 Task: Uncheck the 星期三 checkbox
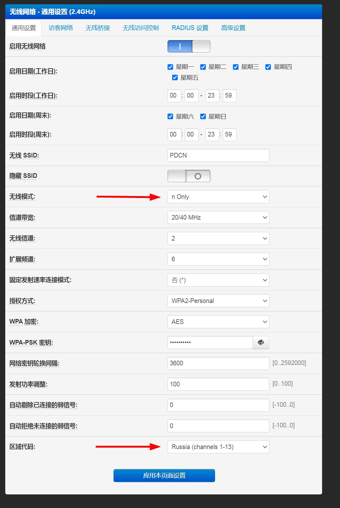tap(236, 67)
